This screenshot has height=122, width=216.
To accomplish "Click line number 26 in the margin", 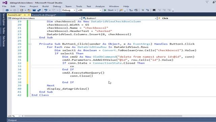I will click(20, 44).
